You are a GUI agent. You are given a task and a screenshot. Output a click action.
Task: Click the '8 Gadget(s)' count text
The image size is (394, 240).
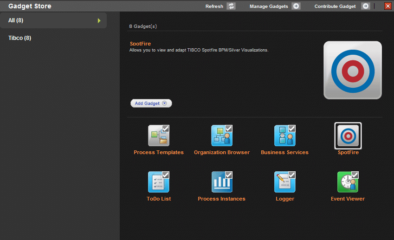[x=143, y=26]
